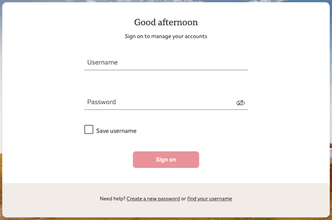Screen dimensions: 332x220
Task: Focus the Password input field
Action: [x=166, y=102]
